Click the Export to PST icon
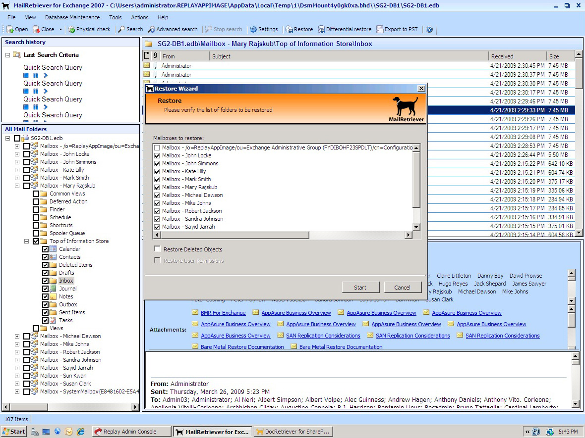This screenshot has width=585, height=438. pos(380,29)
